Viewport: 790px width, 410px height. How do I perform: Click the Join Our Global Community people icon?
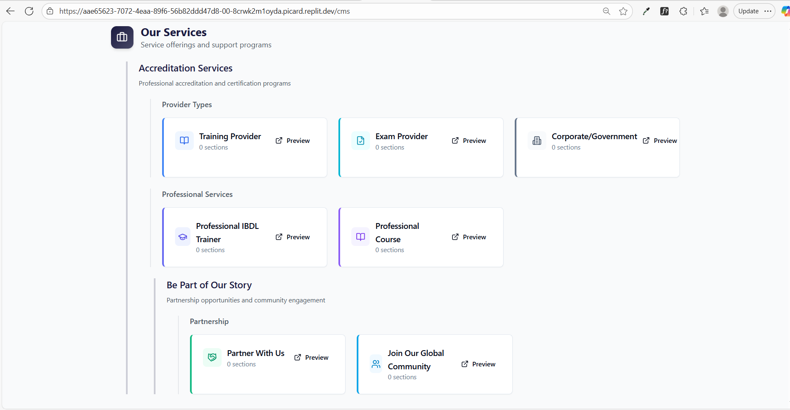[x=376, y=364]
